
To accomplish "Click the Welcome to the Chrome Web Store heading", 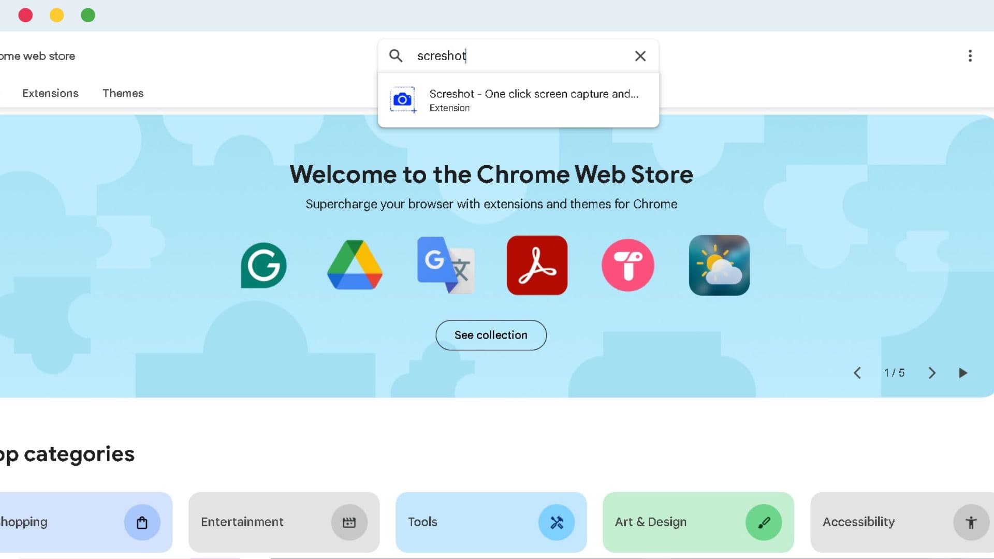I will coord(491,174).
